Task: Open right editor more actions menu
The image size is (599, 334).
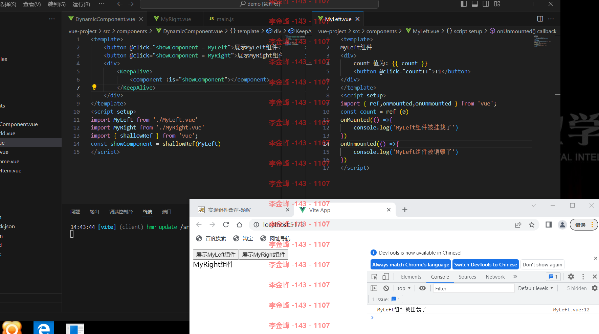Action: pyautogui.click(x=551, y=19)
